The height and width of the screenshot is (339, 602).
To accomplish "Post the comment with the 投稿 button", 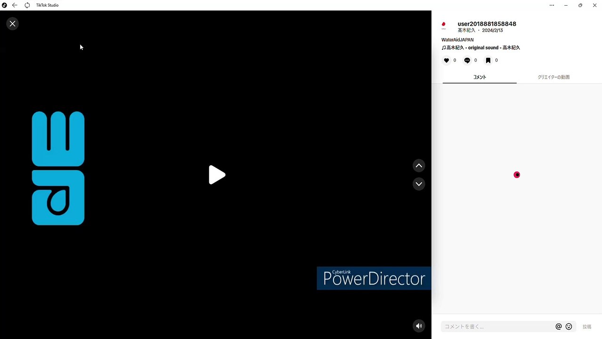I will pyautogui.click(x=587, y=327).
